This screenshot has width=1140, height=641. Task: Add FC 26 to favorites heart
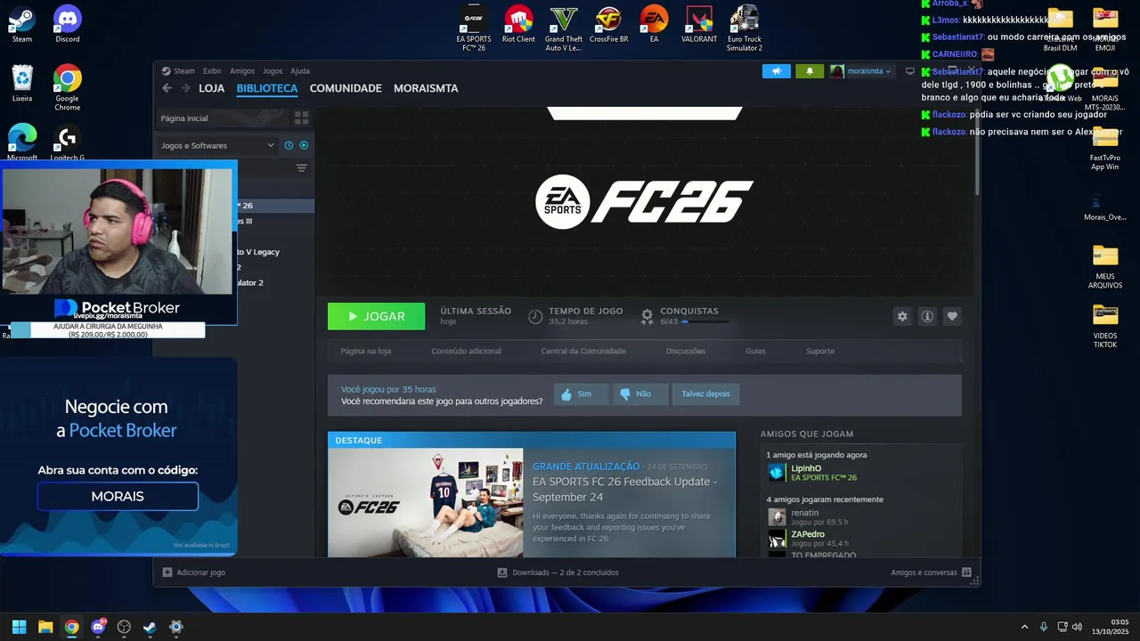pos(952,316)
